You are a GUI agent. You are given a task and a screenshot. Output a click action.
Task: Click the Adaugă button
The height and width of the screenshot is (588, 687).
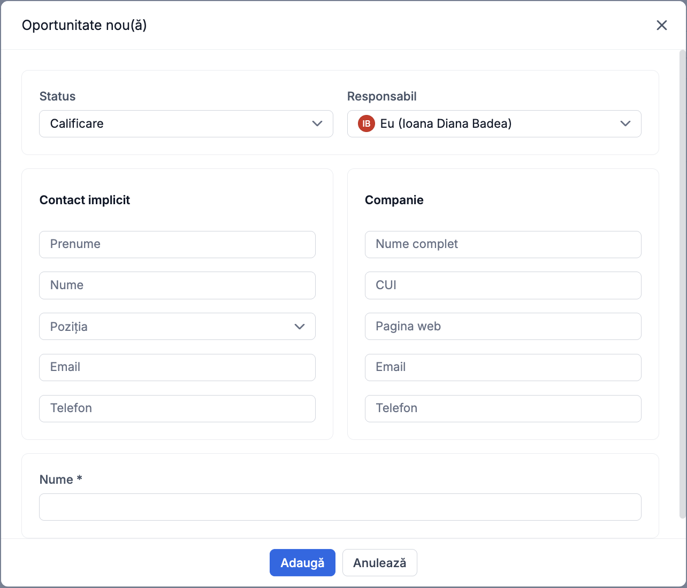302,563
